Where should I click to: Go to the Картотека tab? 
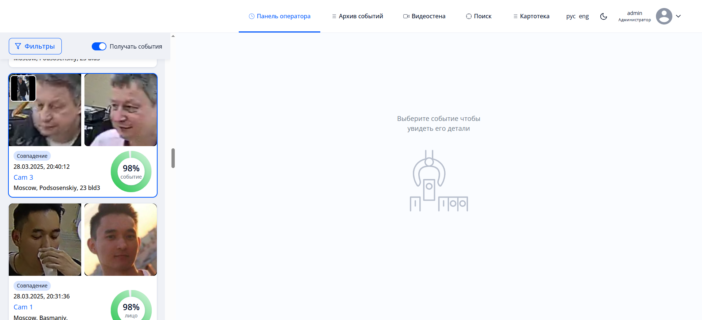tap(534, 16)
